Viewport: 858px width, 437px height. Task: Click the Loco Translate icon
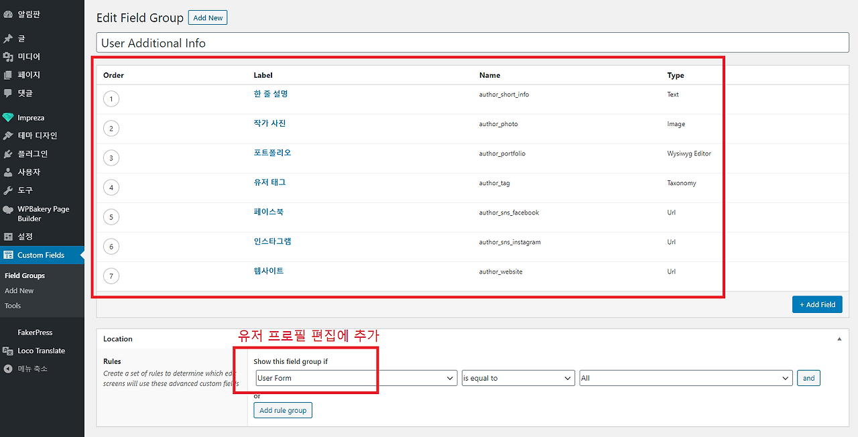point(8,351)
